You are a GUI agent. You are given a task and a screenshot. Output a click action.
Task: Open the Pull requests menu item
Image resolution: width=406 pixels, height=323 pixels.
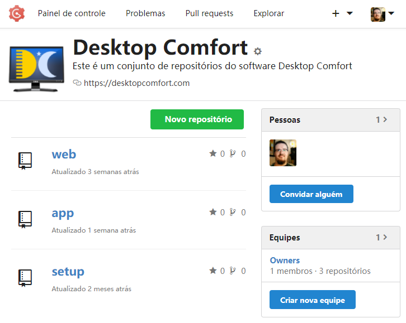point(209,13)
